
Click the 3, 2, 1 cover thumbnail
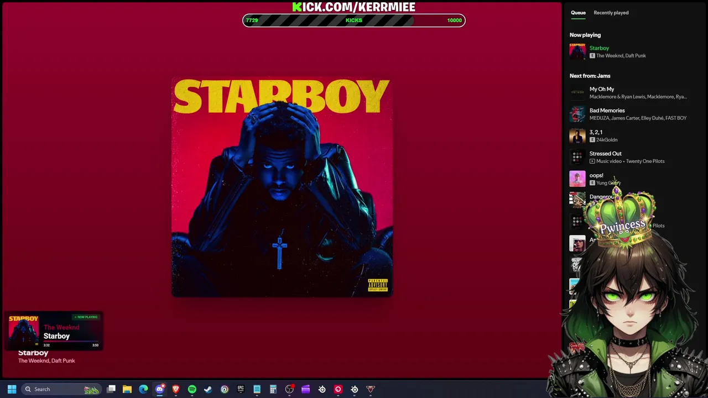[x=577, y=136]
